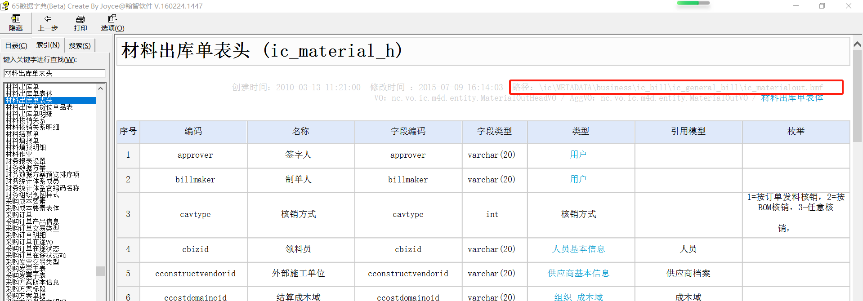Select 材料作业 in list
Screen dimensions: 863x301
coord(18,154)
